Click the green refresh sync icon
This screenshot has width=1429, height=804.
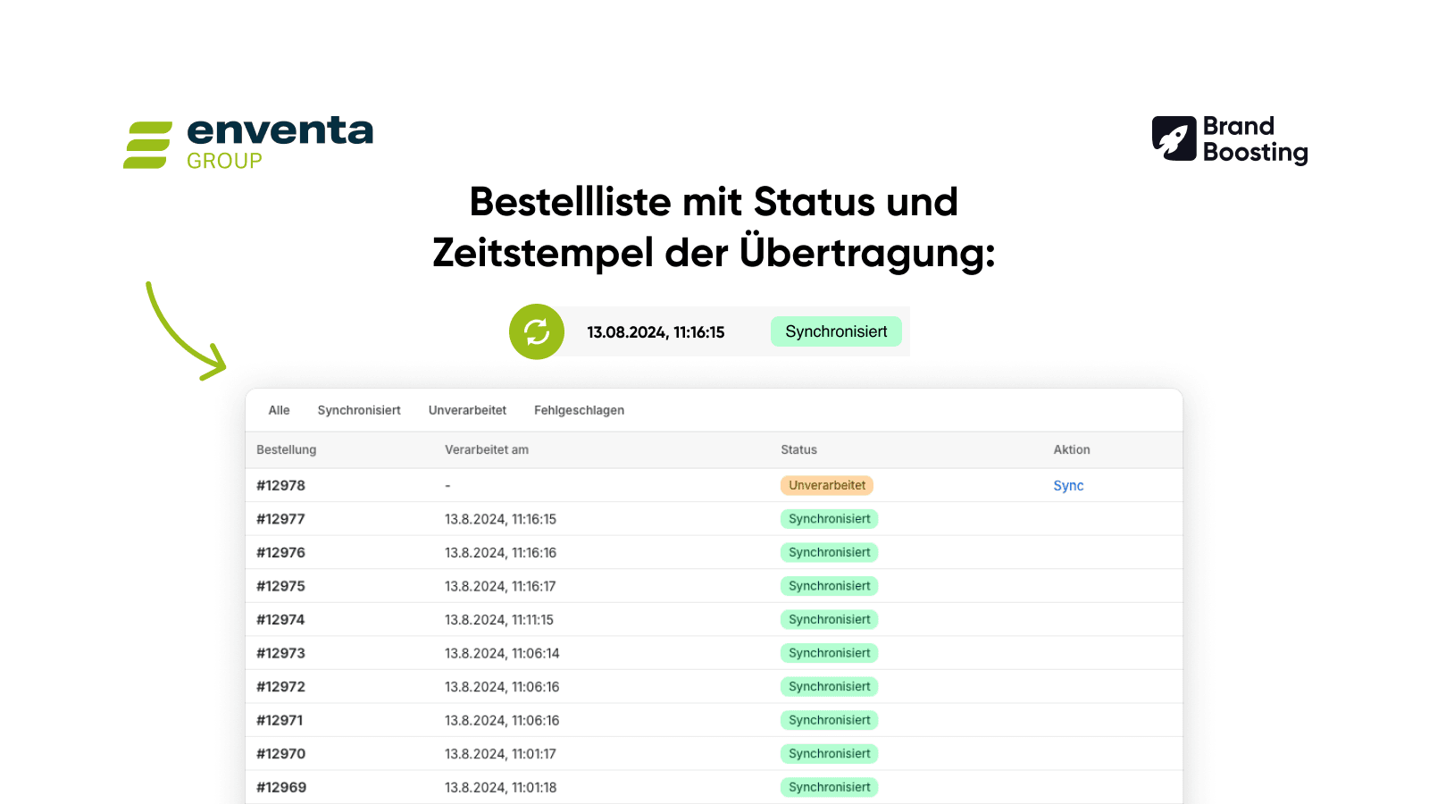pos(536,331)
